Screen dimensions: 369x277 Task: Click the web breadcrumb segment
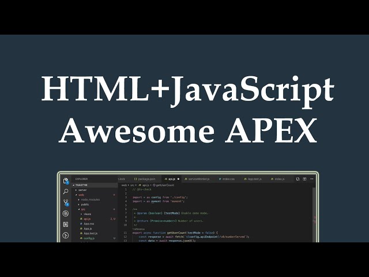(x=124, y=185)
